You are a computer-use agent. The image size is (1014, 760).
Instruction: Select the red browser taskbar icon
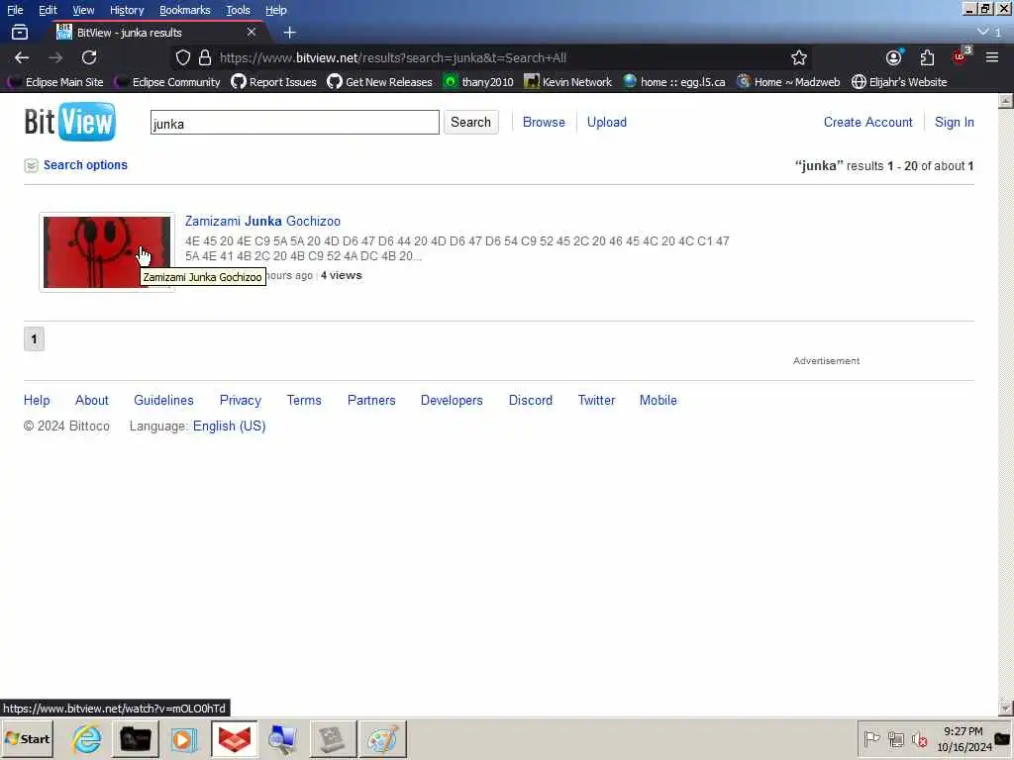point(234,738)
